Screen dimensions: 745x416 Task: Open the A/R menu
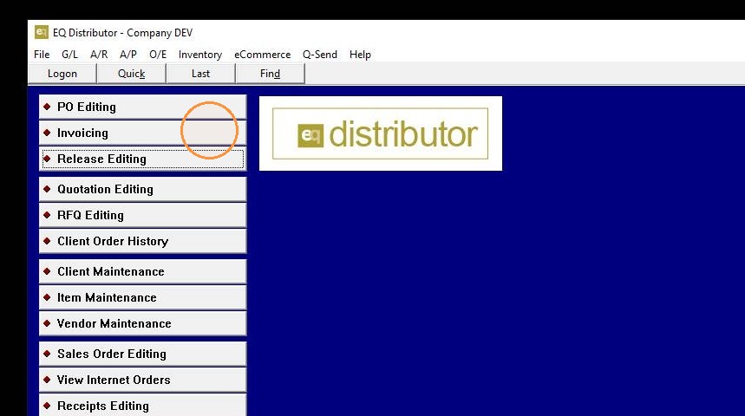[99, 55]
